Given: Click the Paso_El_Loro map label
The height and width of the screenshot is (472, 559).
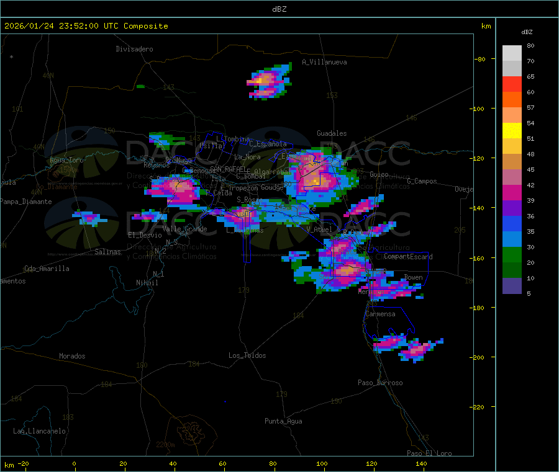Looking at the screenshot, I should pos(430,453).
